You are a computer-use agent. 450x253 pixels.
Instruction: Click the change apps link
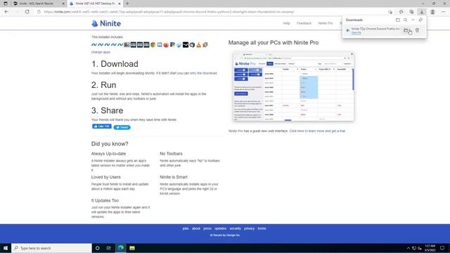click(101, 52)
